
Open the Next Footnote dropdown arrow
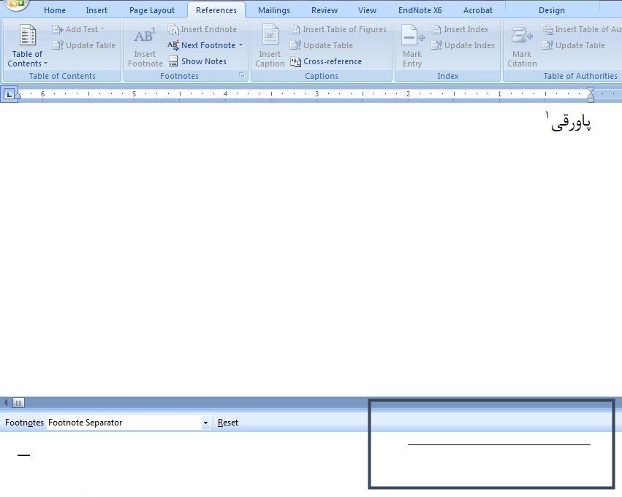click(241, 45)
